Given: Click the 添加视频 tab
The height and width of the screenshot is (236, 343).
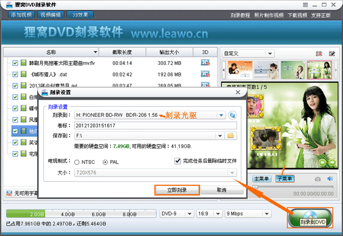Looking at the screenshot, I should coord(22,15).
